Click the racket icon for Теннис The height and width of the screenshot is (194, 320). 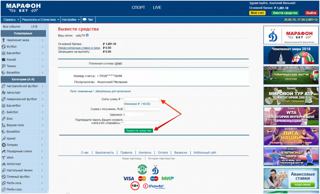click(x=3, y=66)
